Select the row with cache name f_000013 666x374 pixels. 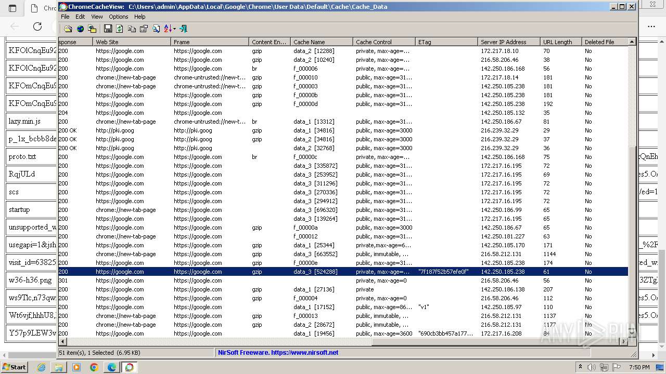coord(343,316)
